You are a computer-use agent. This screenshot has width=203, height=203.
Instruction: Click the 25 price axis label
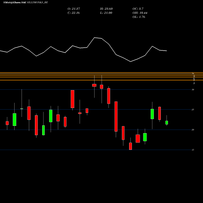click(x=193, y=110)
